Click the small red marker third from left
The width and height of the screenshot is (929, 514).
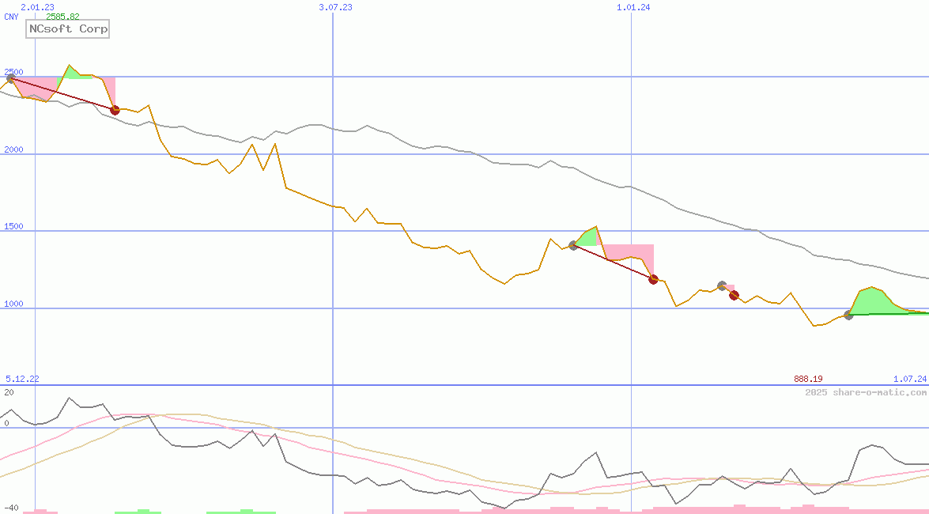click(734, 295)
